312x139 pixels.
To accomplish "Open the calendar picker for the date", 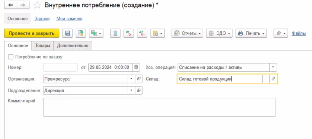I will [136, 67].
